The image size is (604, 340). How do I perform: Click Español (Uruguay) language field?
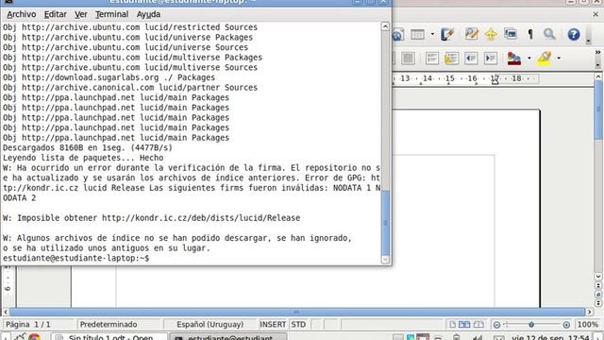coord(210,324)
